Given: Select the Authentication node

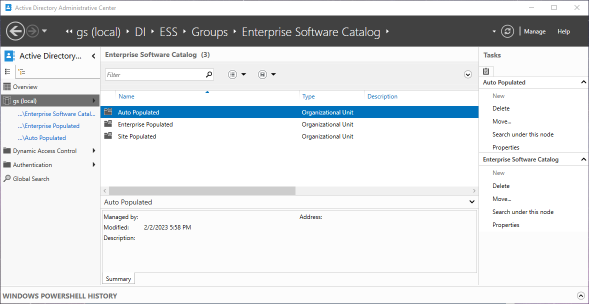Looking at the screenshot, I should [x=32, y=164].
